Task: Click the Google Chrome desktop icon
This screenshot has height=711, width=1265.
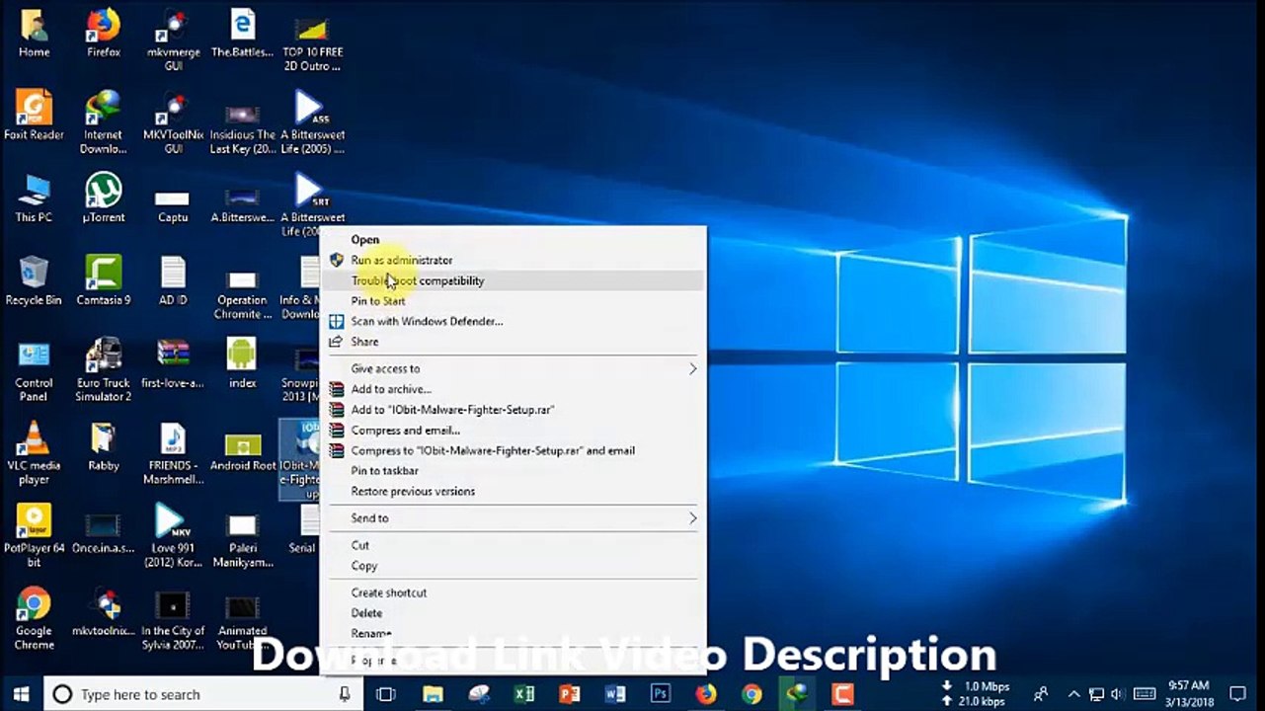Action: point(34,618)
